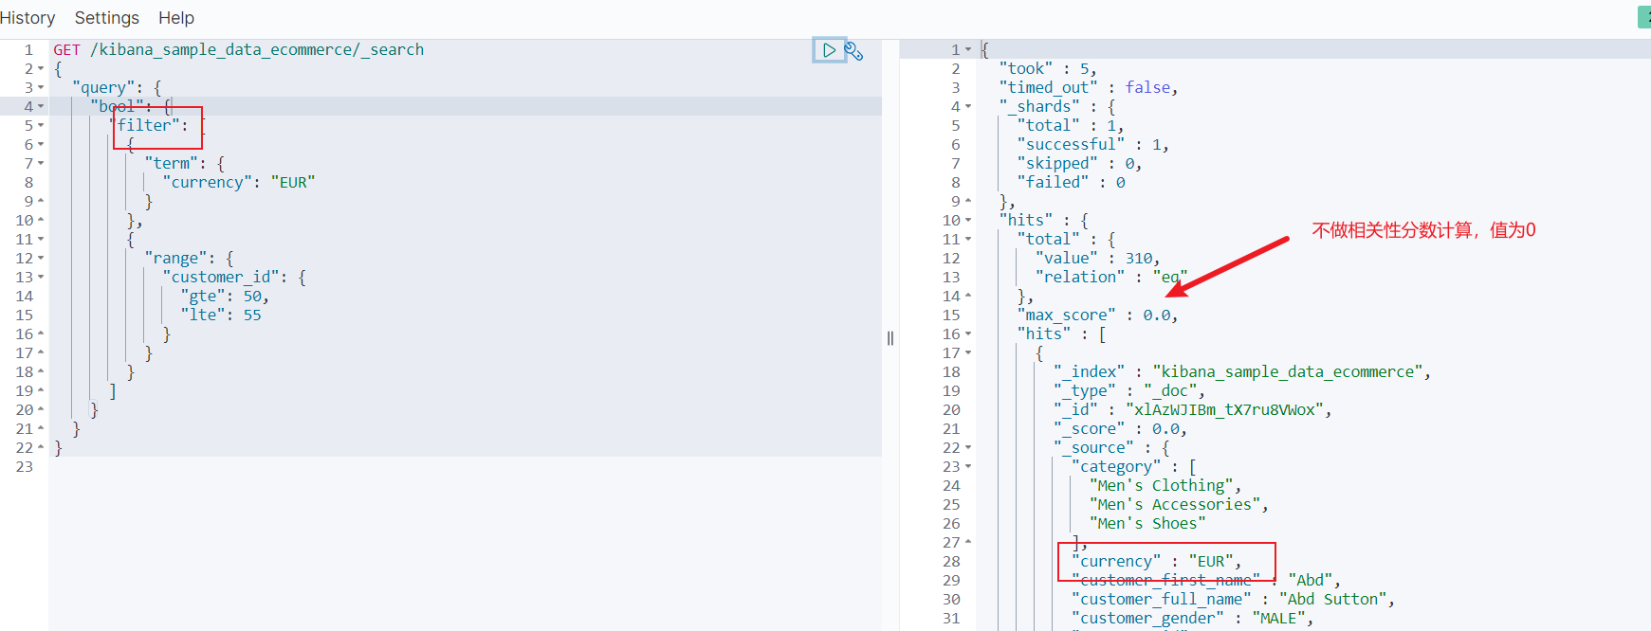Viewport: 1651px width, 631px height.
Task: Fold the "_source" object in response
Action: click(x=967, y=448)
